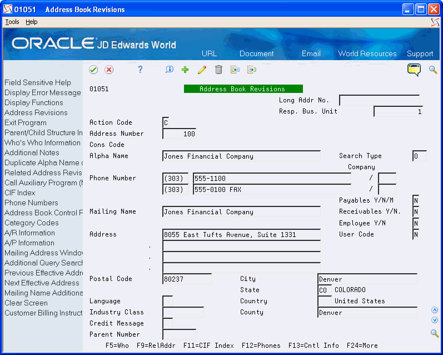Open CIF Index in sidebar

pyautogui.click(x=20, y=193)
